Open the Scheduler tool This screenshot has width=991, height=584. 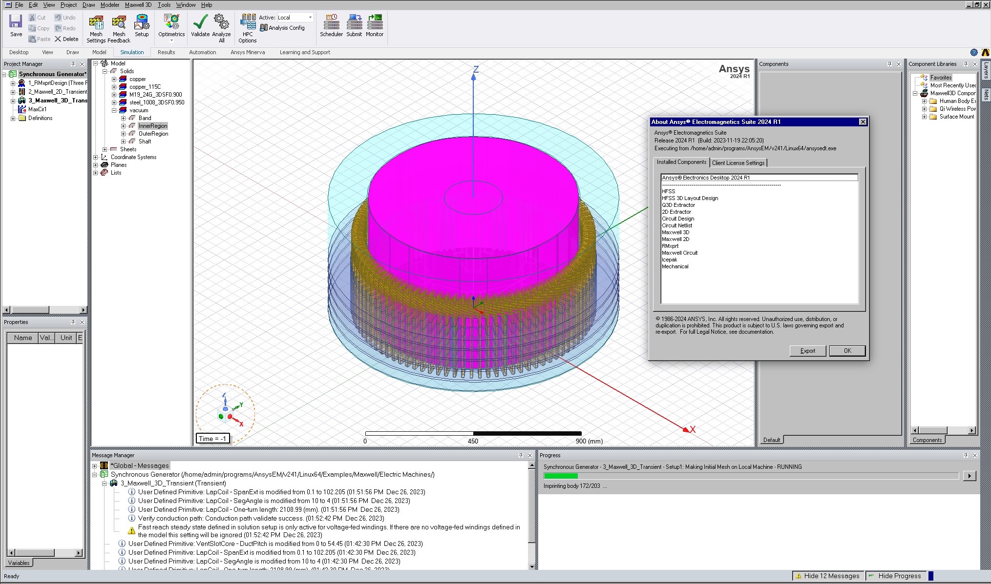pos(331,22)
